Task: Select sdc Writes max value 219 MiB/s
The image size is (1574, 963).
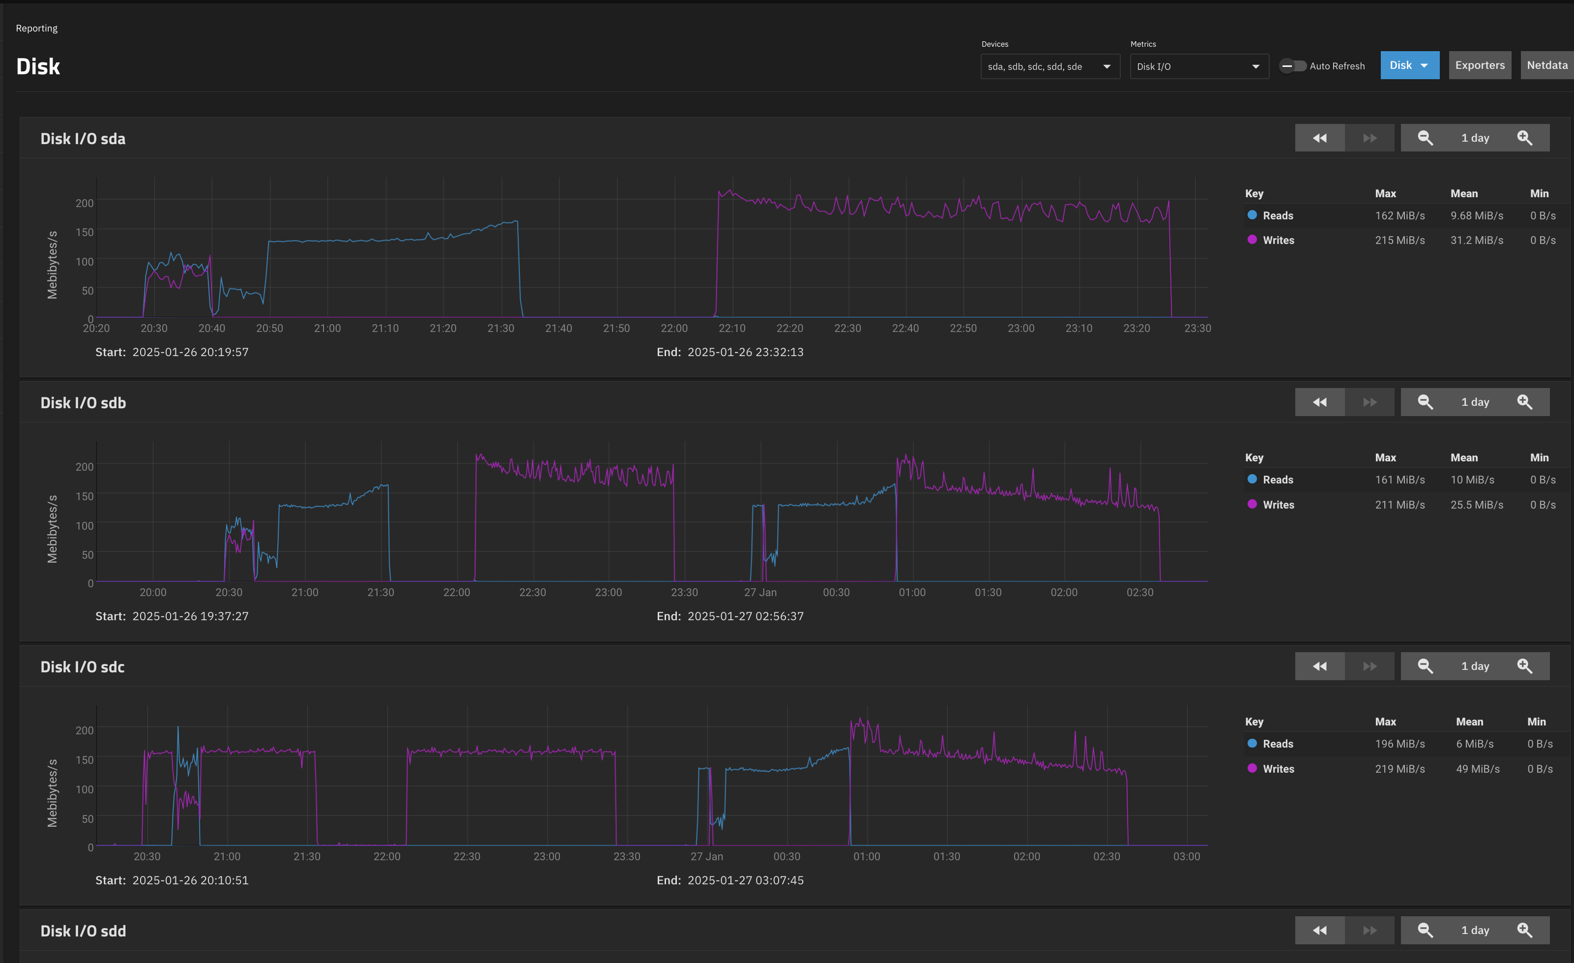Action: coord(1399,768)
